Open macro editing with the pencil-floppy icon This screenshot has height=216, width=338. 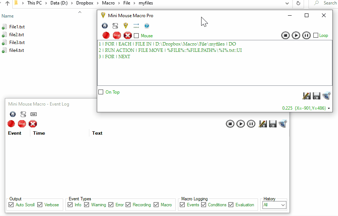point(307,96)
